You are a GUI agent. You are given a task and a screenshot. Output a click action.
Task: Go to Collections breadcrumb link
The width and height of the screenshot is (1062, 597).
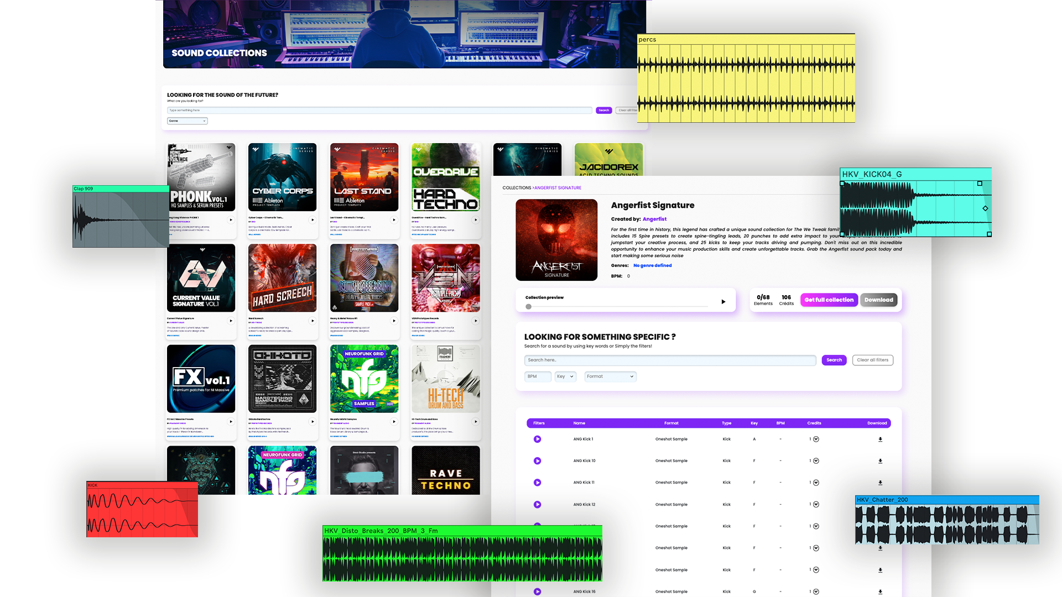(x=516, y=188)
